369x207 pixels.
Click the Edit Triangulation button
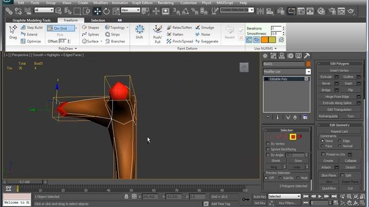coord(339,110)
